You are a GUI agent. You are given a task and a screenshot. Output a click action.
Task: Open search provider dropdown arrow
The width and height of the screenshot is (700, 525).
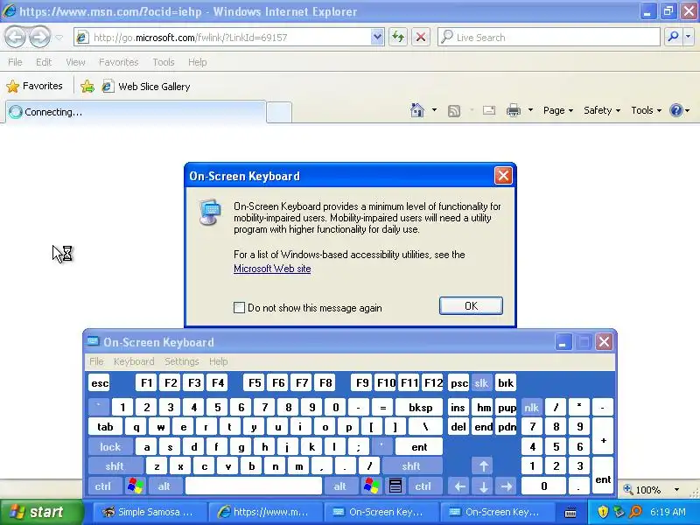689,37
